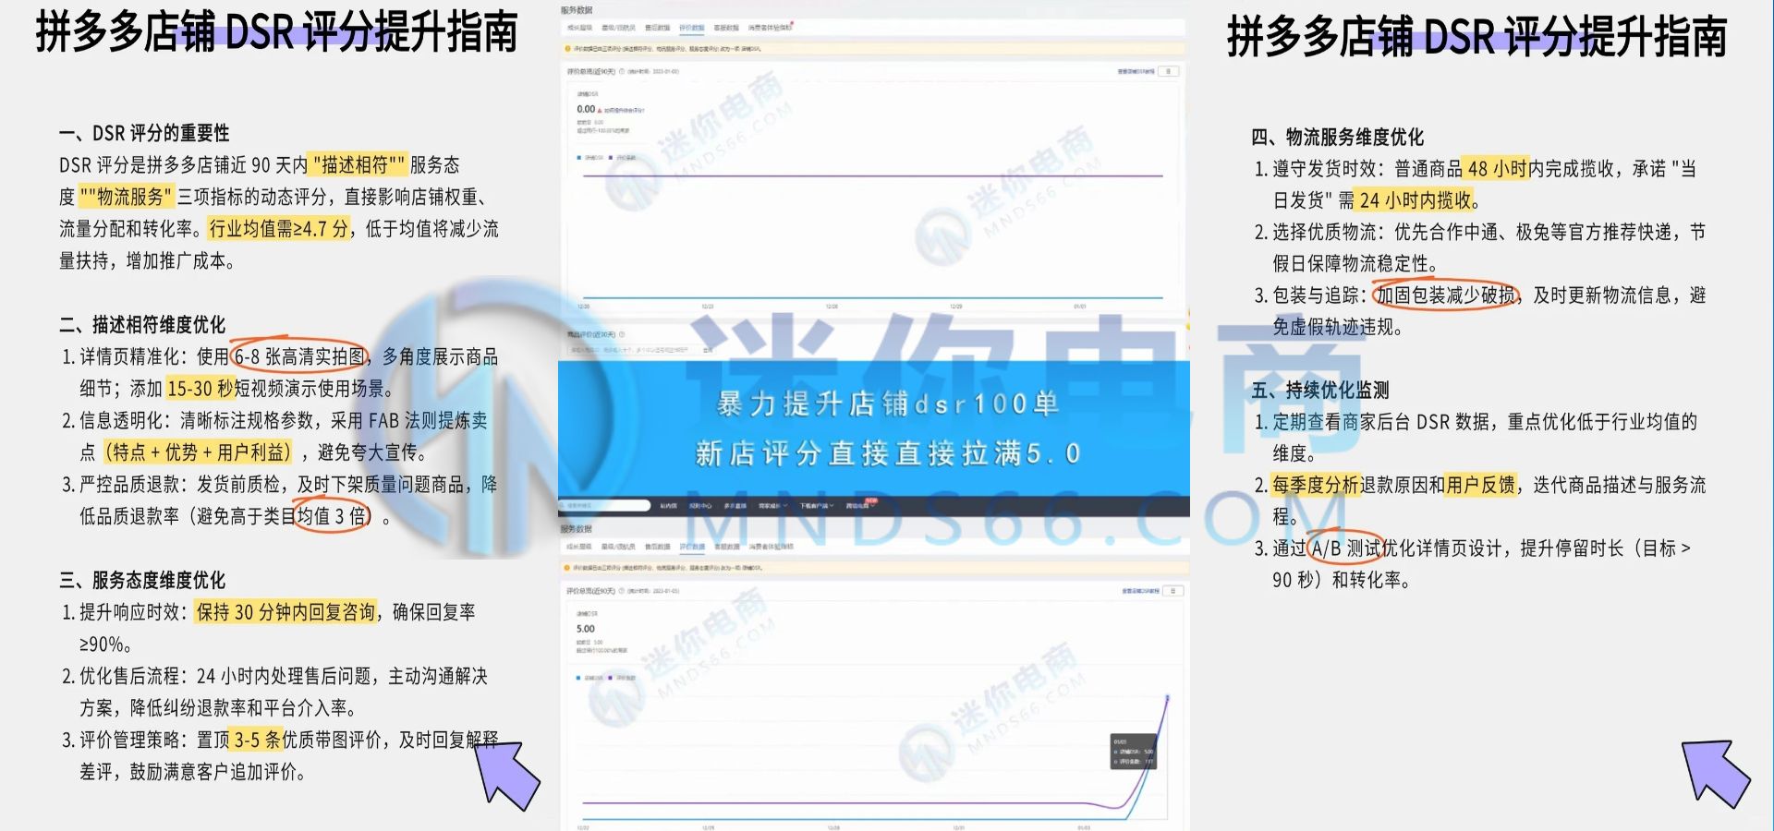The height and width of the screenshot is (831, 1774).
Task: Click the highlighted text 15-30 秒
Action: click(200, 390)
